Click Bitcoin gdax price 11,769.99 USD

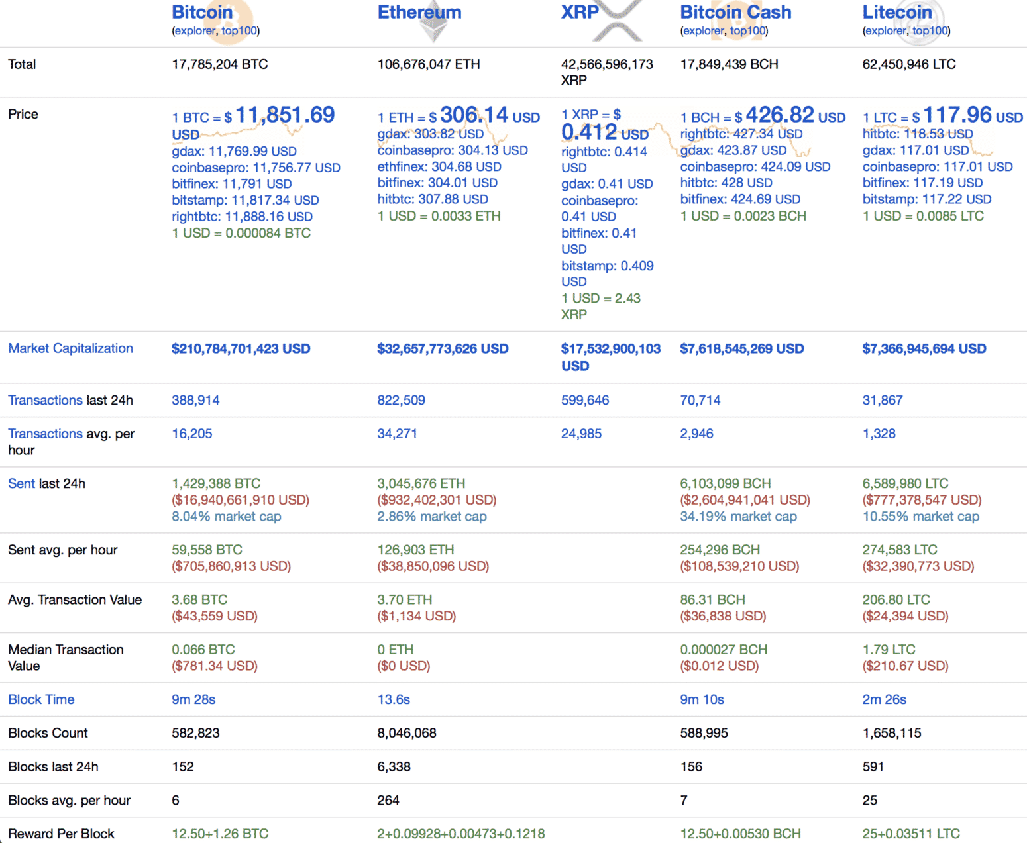(x=234, y=151)
